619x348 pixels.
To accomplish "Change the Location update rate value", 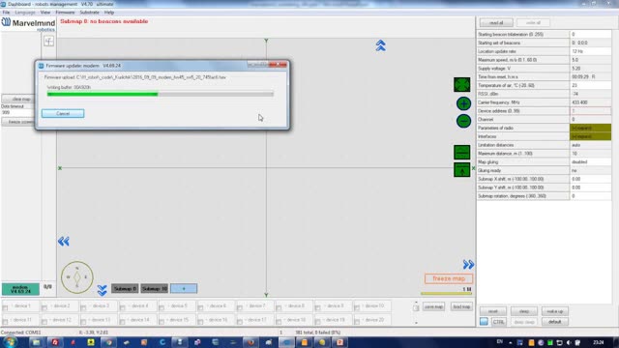I will coord(590,51).
